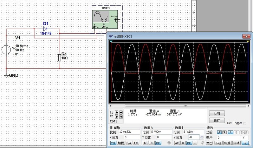The image size is (253, 148).
Task: Click the 反向 (Reverse) button
Action: point(217,113)
